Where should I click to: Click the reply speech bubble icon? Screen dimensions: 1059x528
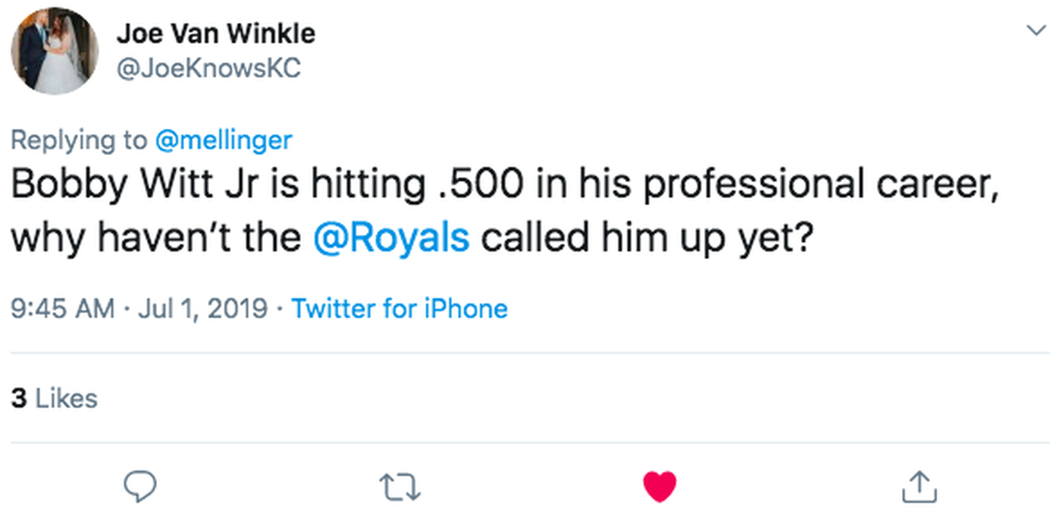(x=140, y=484)
